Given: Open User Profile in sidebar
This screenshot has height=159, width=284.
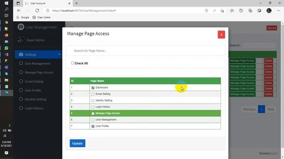Looking at the screenshot, I should (x=33, y=90).
